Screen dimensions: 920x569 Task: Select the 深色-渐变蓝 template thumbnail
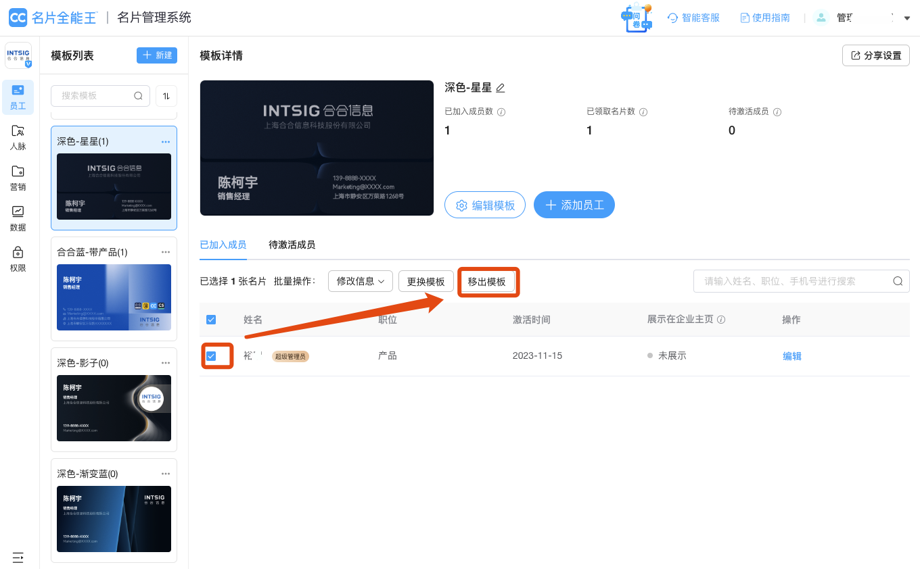(x=114, y=519)
